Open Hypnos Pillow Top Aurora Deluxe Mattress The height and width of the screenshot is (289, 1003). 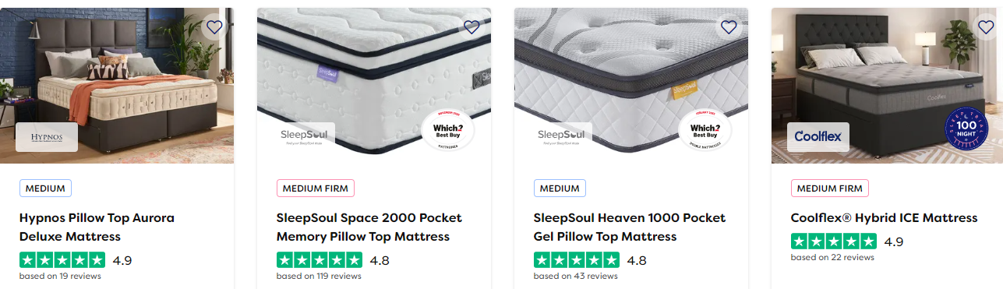[97, 227]
